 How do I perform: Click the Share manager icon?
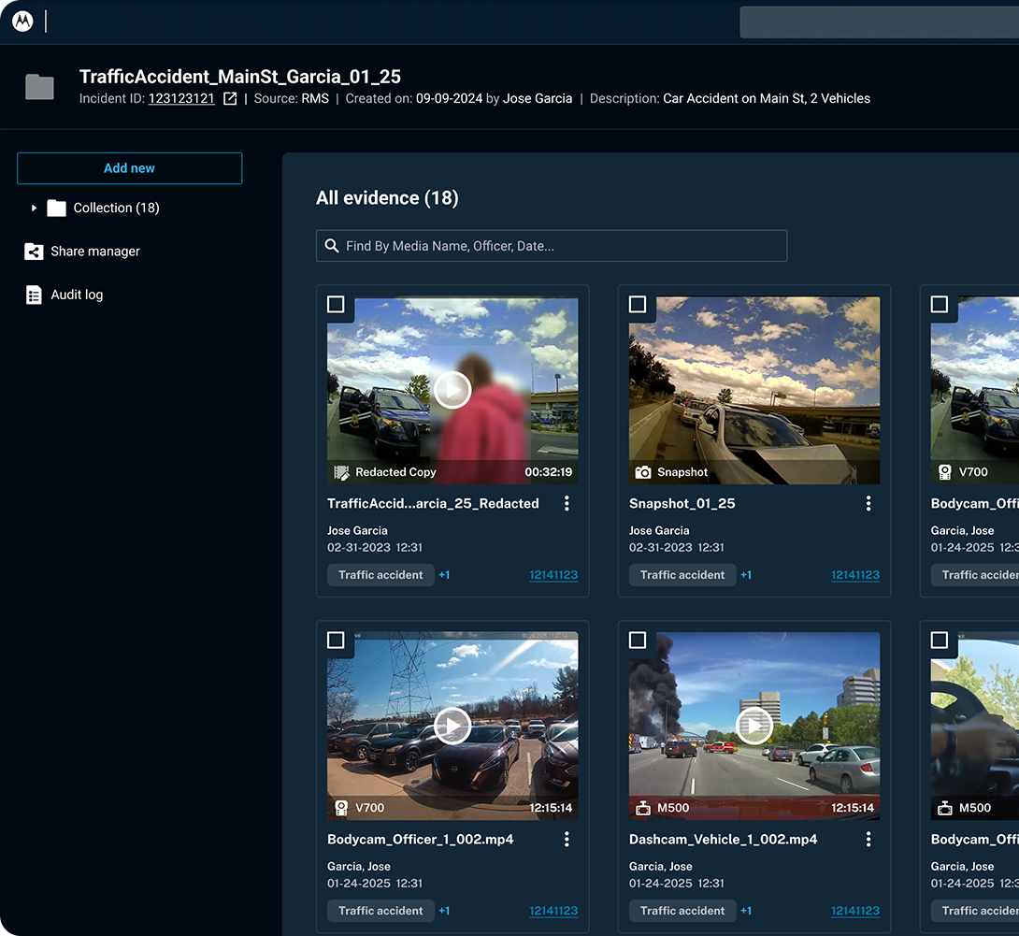(x=34, y=252)
